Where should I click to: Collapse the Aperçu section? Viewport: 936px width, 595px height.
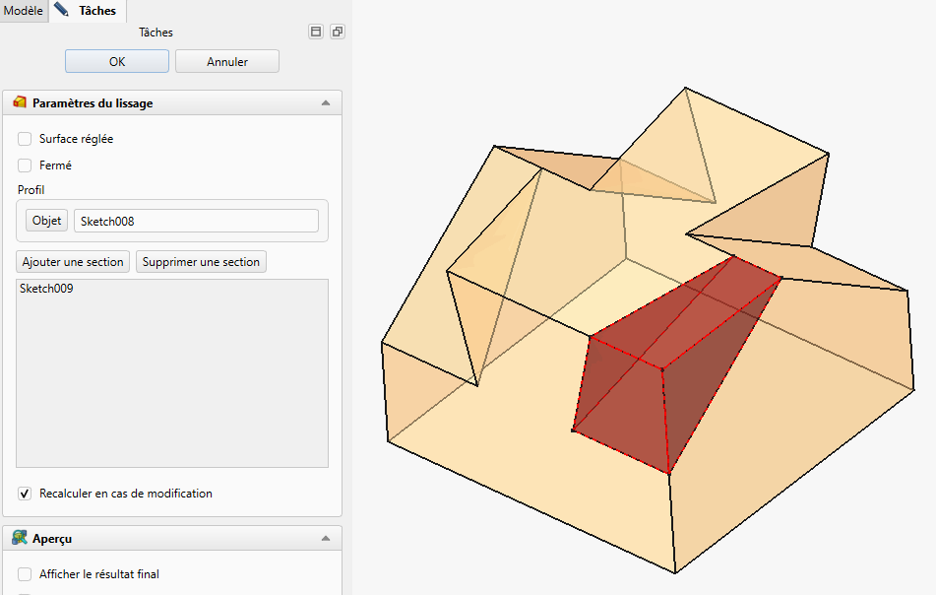coord(326,539)
